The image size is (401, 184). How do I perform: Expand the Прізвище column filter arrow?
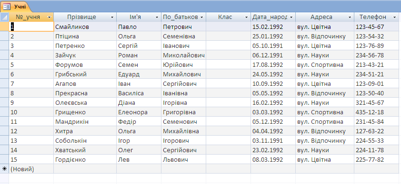[112, 17]
